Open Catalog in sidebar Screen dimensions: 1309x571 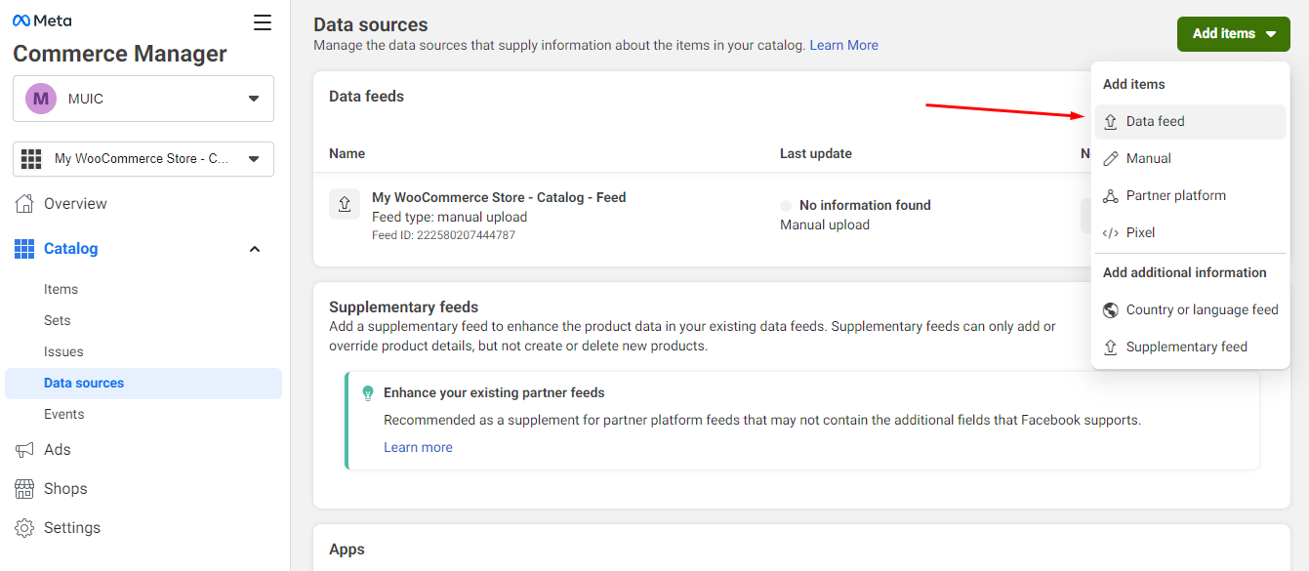[x=143, y=249]
